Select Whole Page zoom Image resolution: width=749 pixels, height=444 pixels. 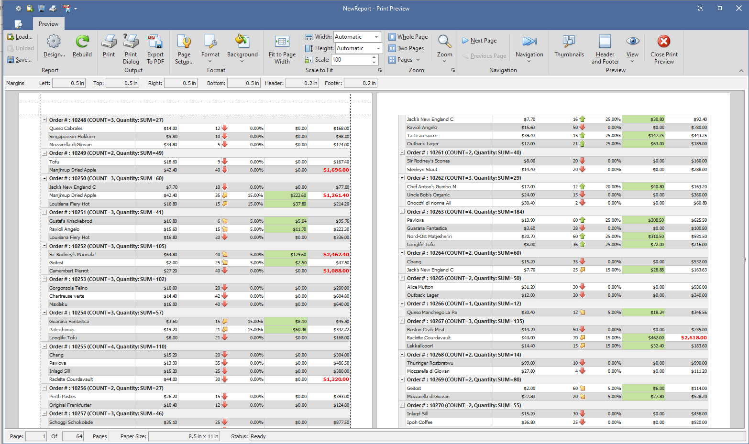coord(408,37)
